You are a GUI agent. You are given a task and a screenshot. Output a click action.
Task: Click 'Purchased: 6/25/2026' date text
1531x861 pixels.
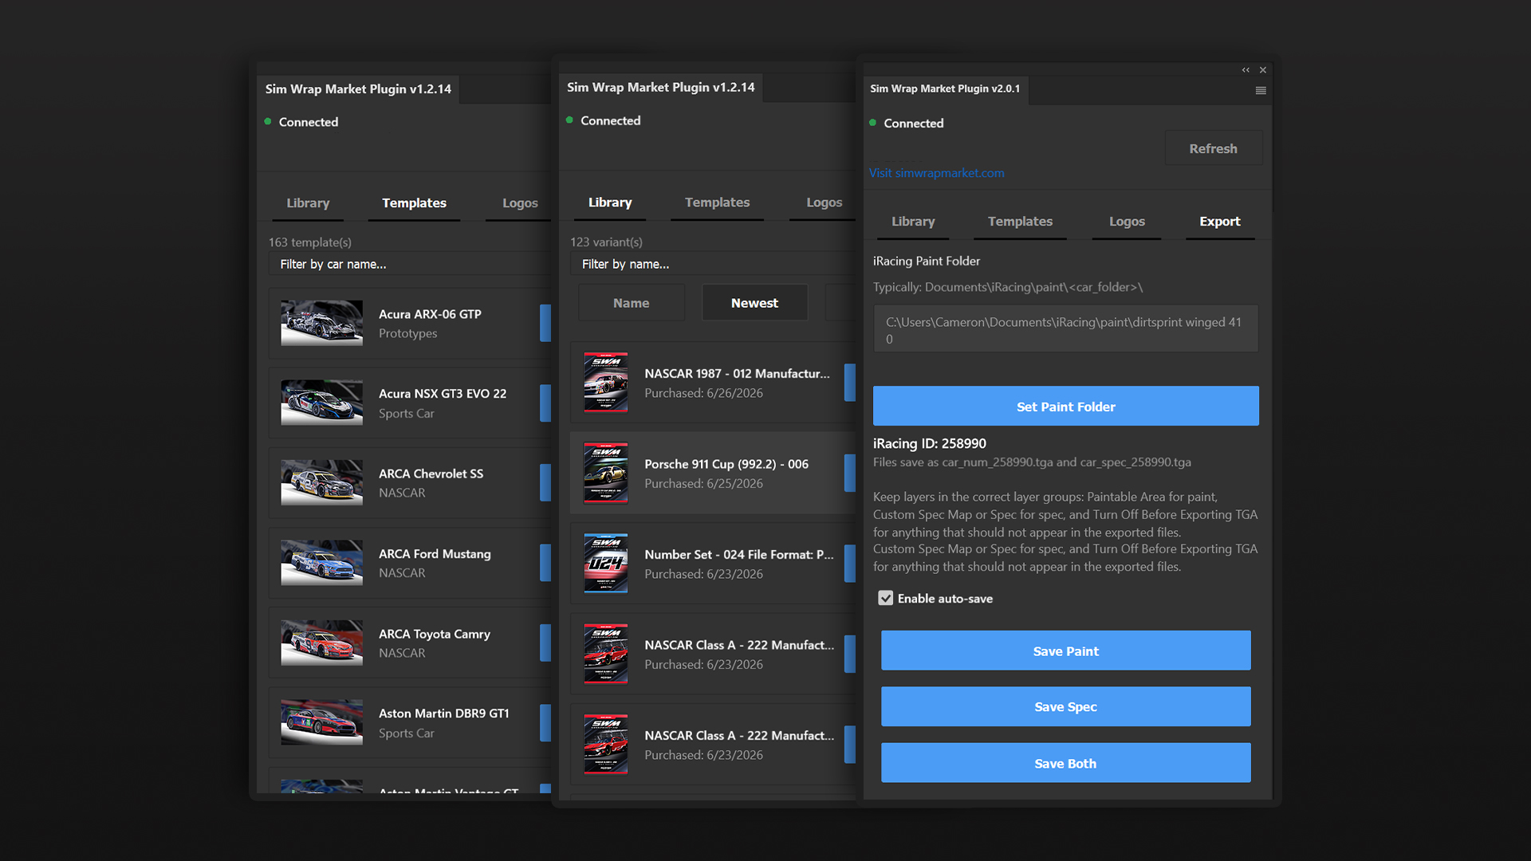[x=703, y=483]
